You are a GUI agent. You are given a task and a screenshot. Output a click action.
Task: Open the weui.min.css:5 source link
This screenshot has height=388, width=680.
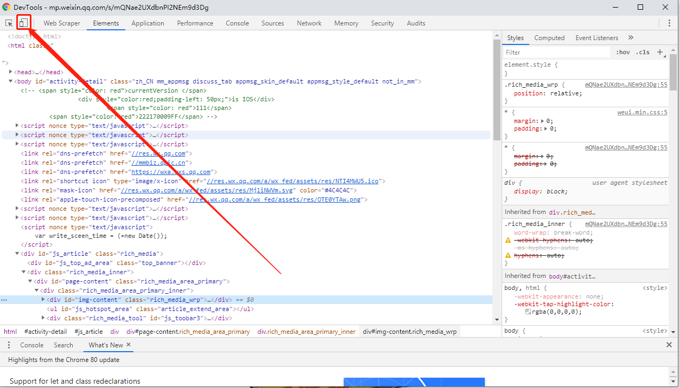pyautogui.click(x=642, y=113)
